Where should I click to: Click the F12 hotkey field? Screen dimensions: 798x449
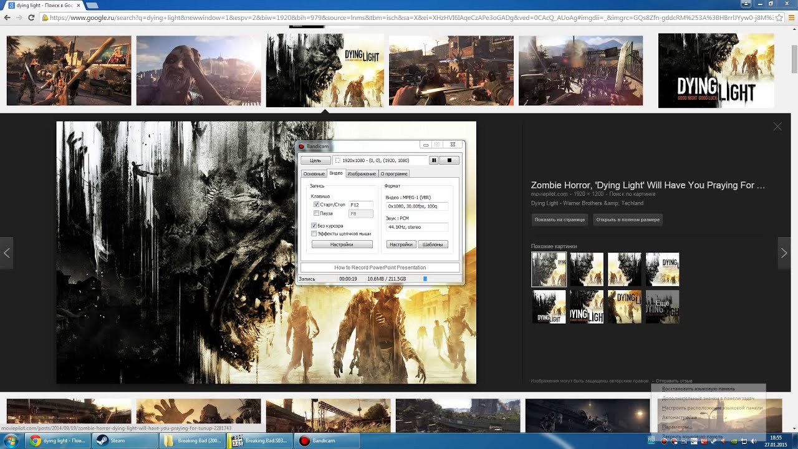361,205
